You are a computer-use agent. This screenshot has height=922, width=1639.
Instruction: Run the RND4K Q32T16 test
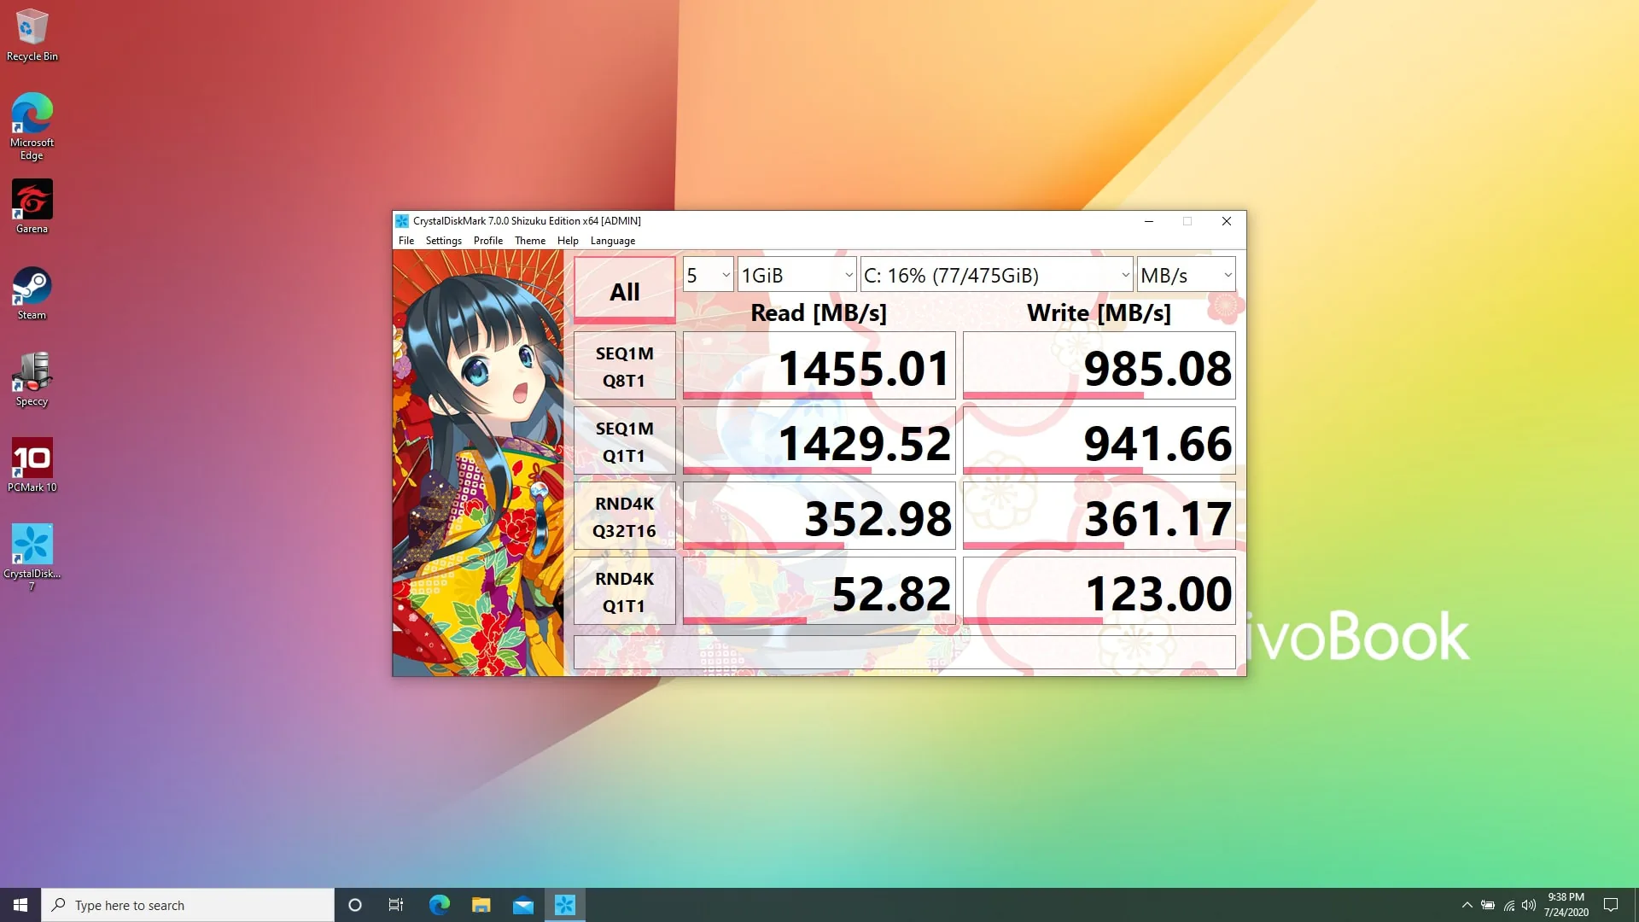pyautogui.click(x=624, y=516)
